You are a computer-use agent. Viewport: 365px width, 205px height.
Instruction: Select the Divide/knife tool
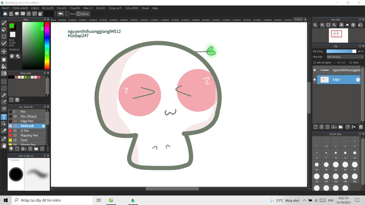4,131
